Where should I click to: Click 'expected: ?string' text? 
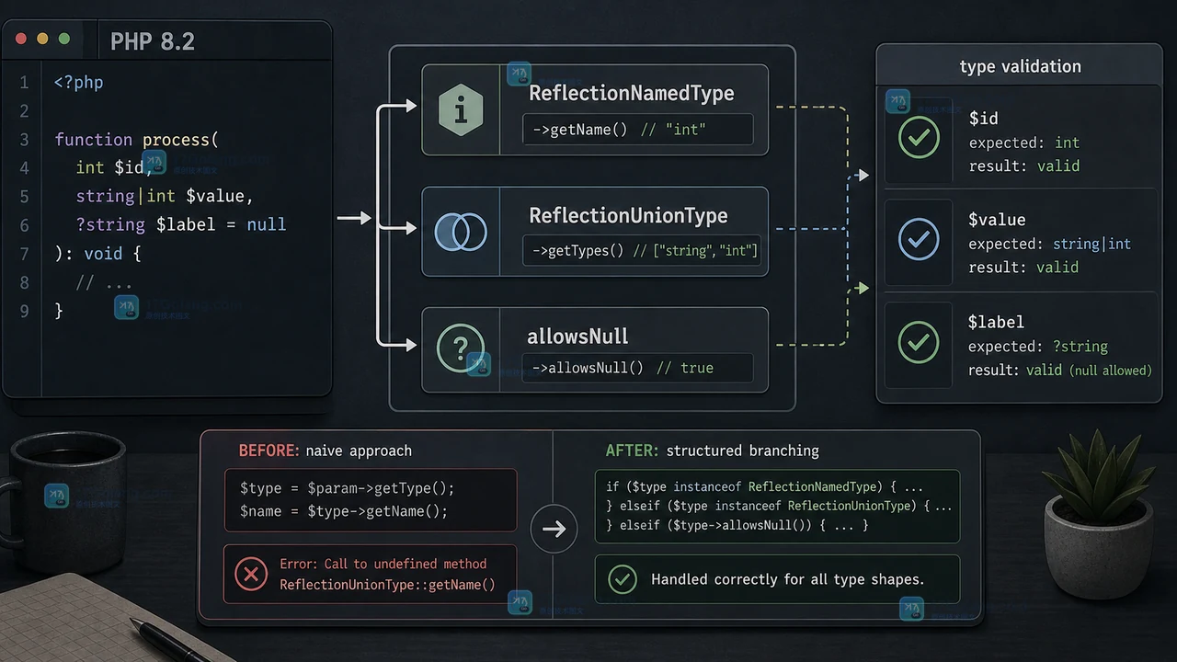tap(1038, 347)
